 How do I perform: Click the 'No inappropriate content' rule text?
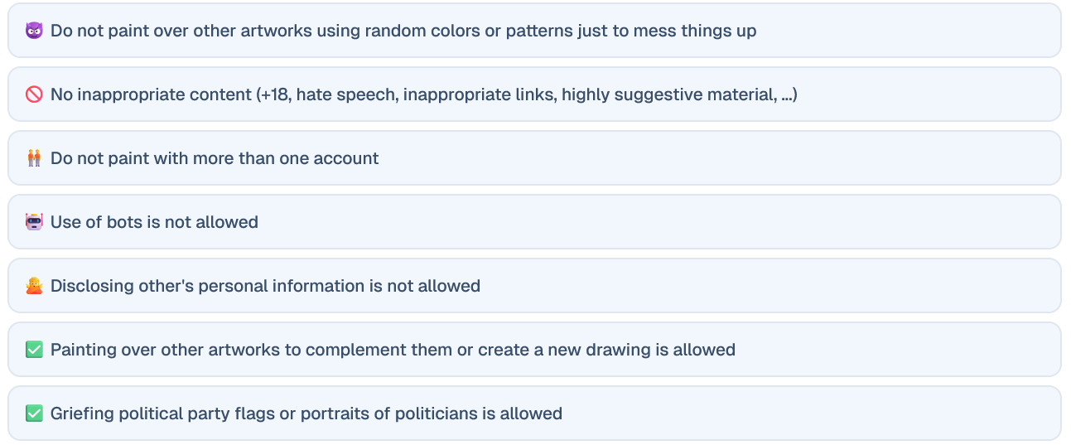423,94
